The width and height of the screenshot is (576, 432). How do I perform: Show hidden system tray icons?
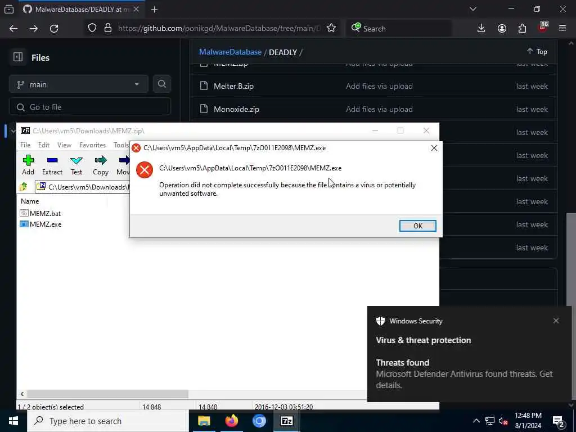(476, 421)
